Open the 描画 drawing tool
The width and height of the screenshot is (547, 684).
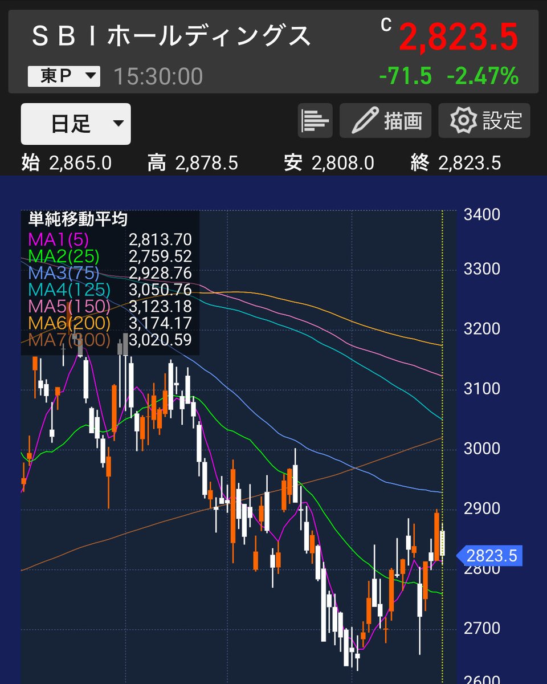click(386, 120)
